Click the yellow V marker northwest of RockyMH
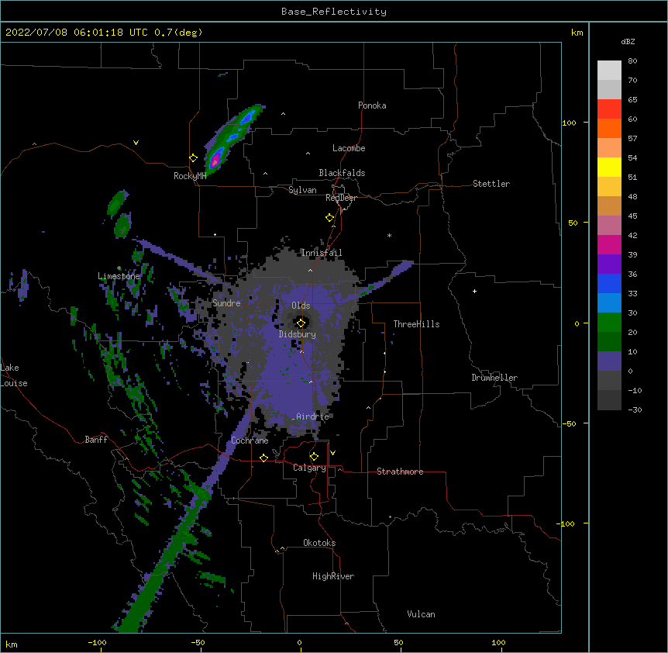This screenshot has width=668, height=653. 136,143
